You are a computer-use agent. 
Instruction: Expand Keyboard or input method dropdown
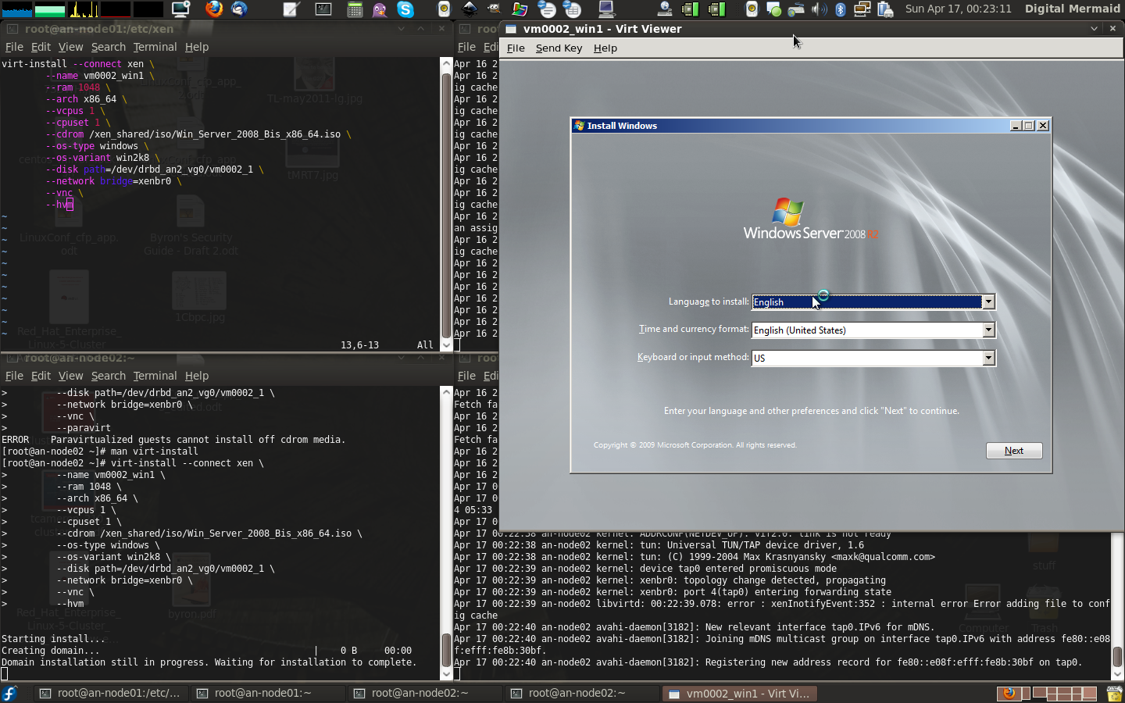[x=988, y=358]
